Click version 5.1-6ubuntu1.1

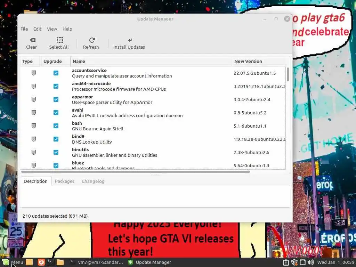pos(250,126)
